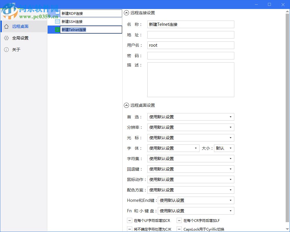Screen dimensions: 290x232
Task: Click inside the 密码 input field
Action: tap(191, 55)
